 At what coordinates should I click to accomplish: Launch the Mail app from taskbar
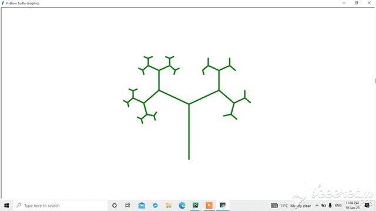[142, 206]
